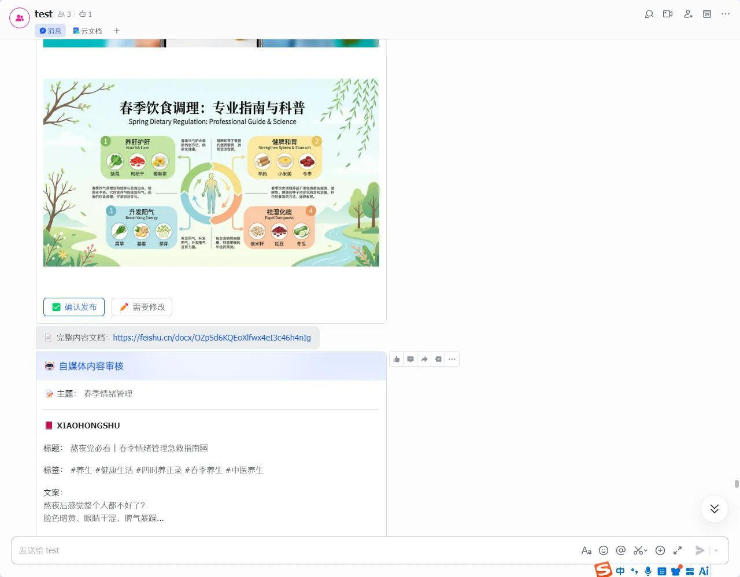Open the Sogou AI assistant
This screenshot has height=577, width=740.
tap(704, 571)
